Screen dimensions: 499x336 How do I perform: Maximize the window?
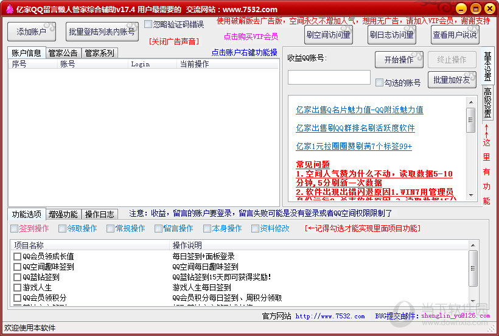click(x=475, y=9)
